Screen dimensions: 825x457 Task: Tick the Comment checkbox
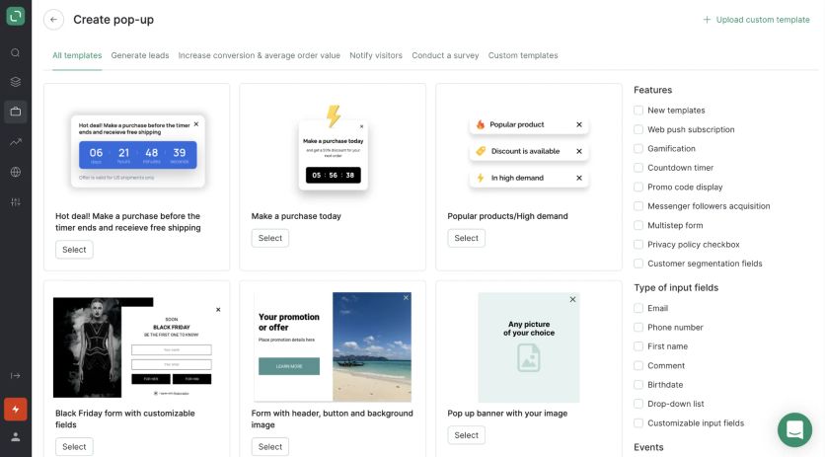point(638,365)
